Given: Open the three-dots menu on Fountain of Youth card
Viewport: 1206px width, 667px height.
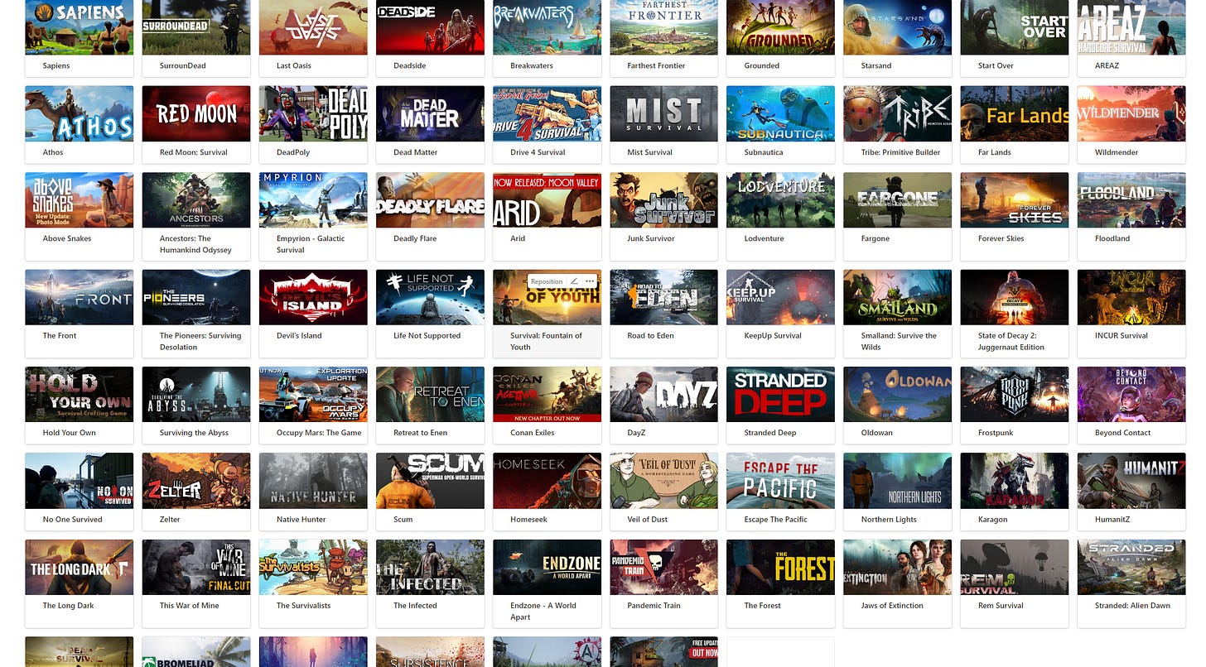Looking at the screenshot, I should click(589, 281).
